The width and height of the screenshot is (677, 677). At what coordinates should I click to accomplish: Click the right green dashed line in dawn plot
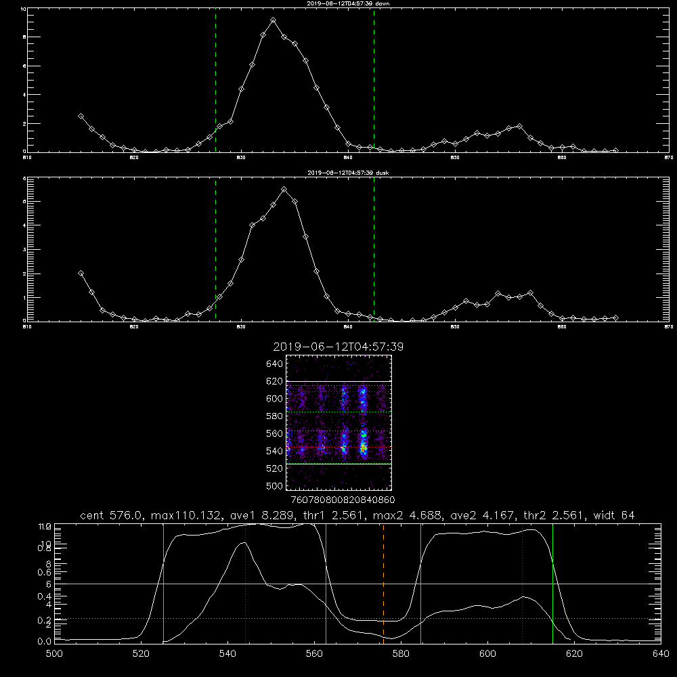pyautogui.click(x=374, y=80)
